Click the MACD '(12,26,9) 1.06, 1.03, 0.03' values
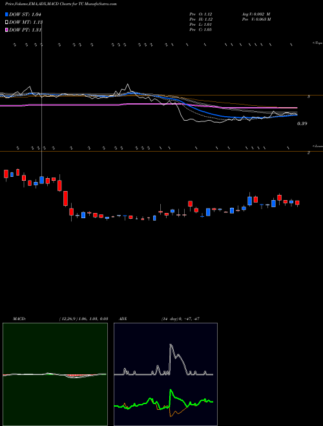 [x=83, y=319]
